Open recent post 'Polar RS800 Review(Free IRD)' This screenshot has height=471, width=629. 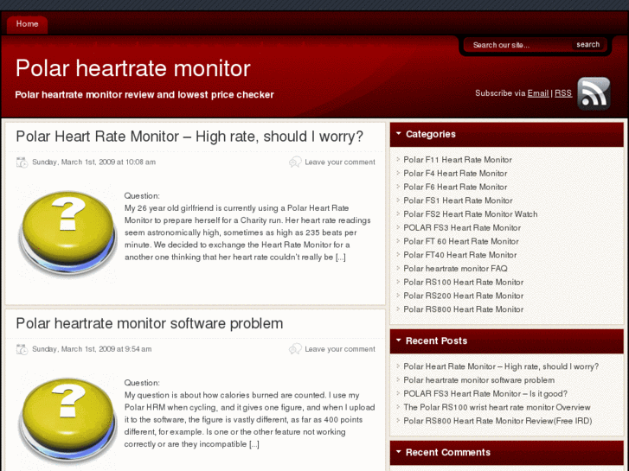[497, 421]
